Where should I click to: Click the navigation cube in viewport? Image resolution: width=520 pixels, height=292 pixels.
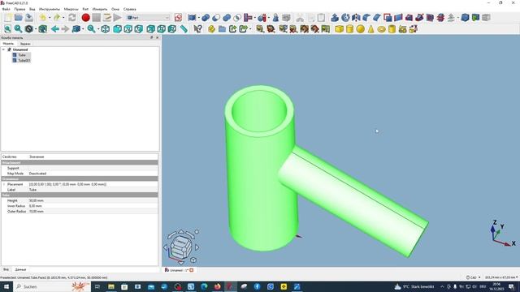coord(181,247)
